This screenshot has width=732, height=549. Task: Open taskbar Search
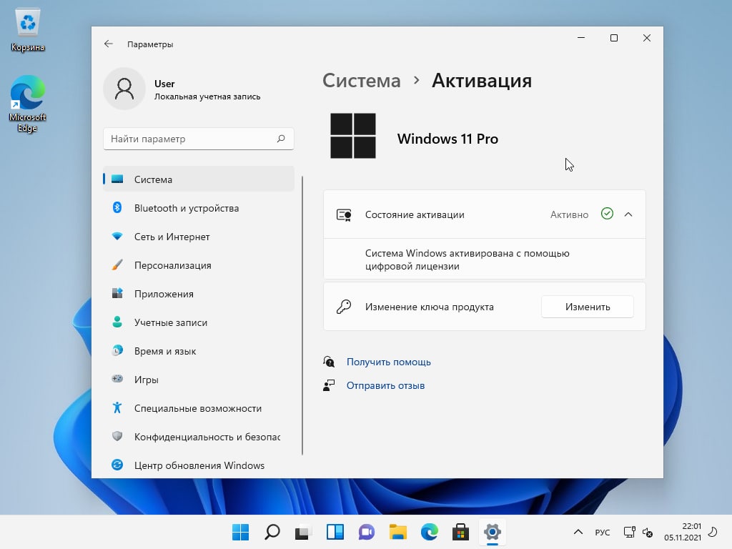(272, 532)
